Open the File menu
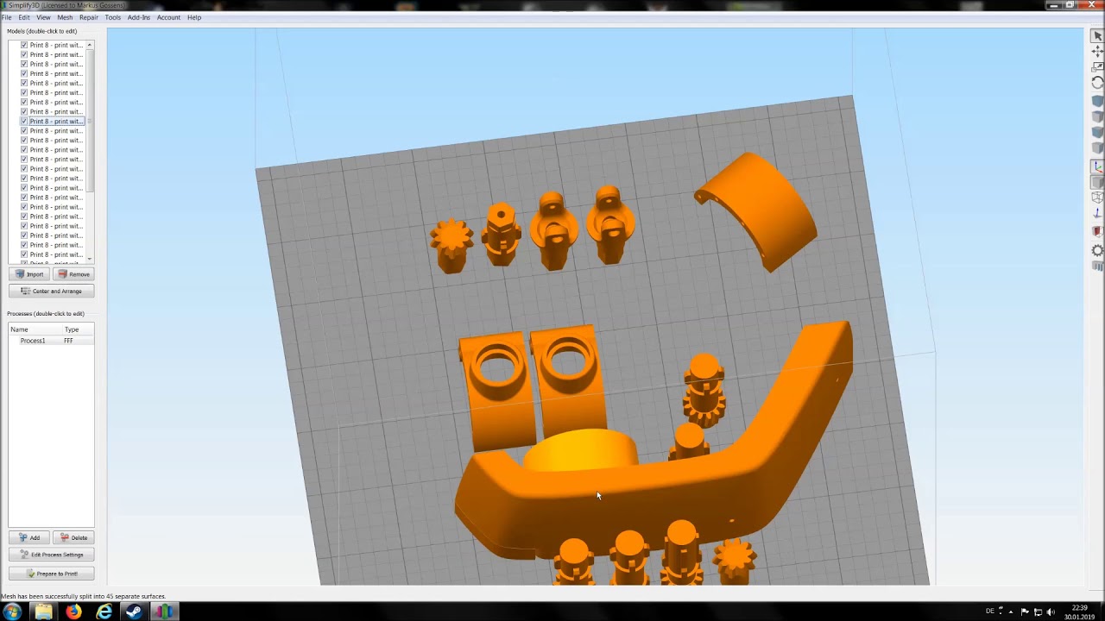The image size is (1105, 621). click(x=6, y=17)
